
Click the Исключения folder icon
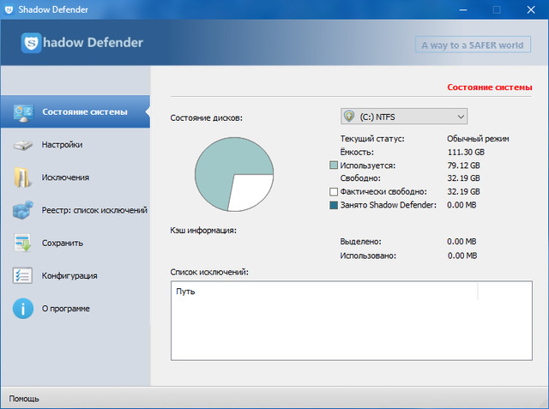pos(22,177)
